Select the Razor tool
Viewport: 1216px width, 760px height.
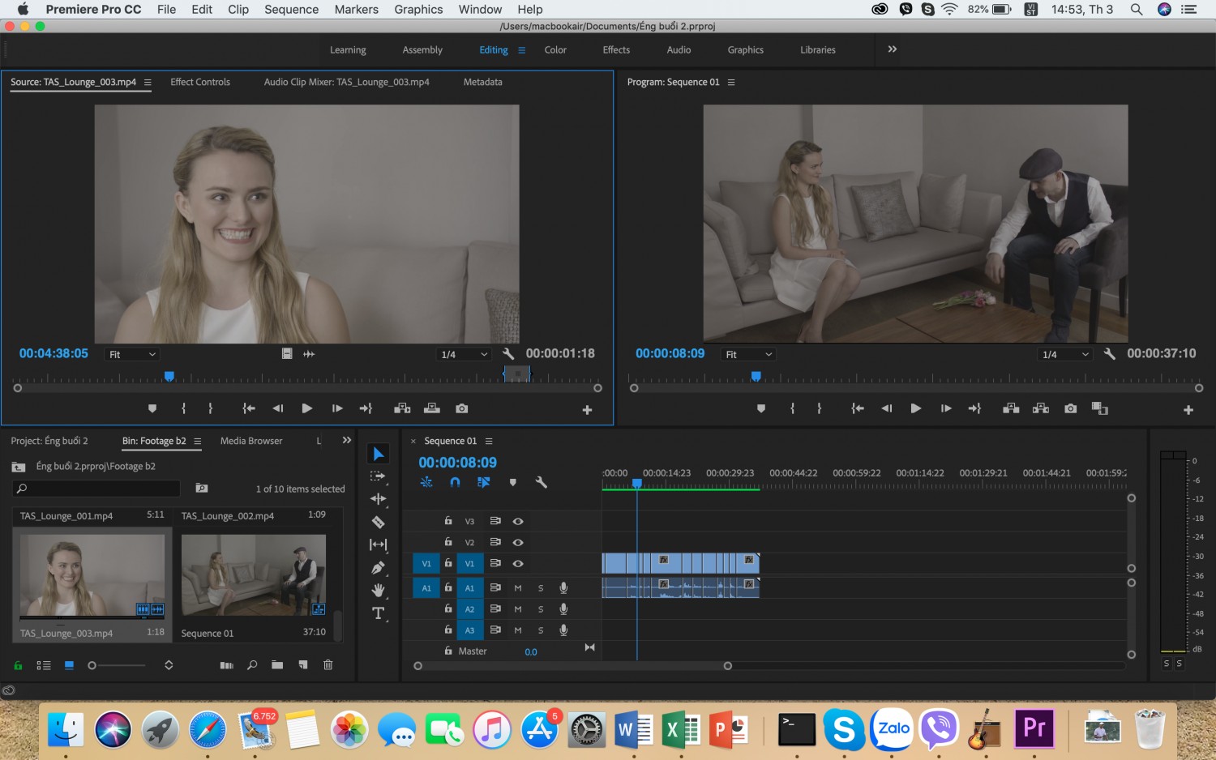click(x=378, y=522)
